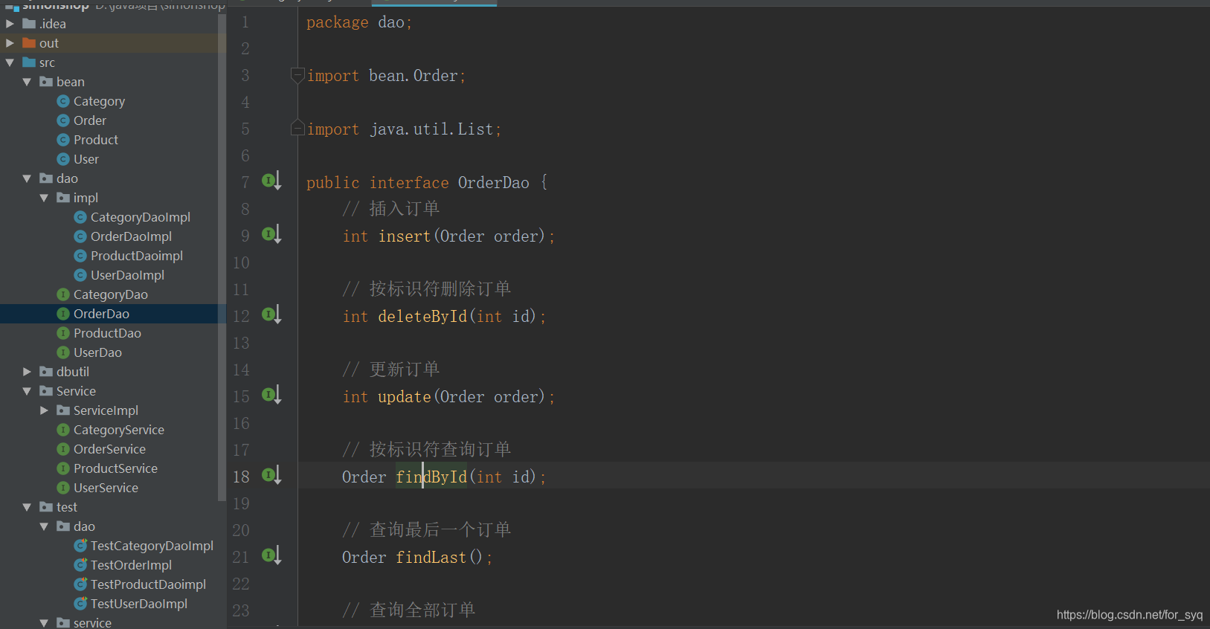Fold the import end marker at line 5
Screen dimensions: 1210x629
[x=297, y=128]
